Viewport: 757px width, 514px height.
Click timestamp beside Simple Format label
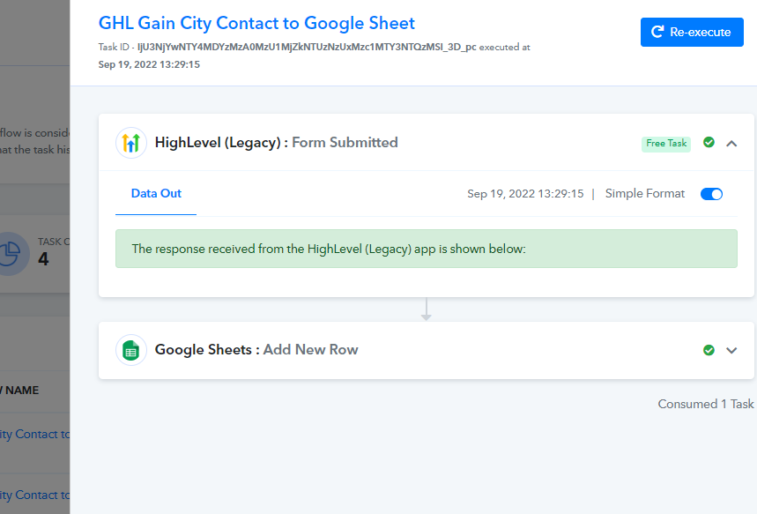click(x=525, y=194)
